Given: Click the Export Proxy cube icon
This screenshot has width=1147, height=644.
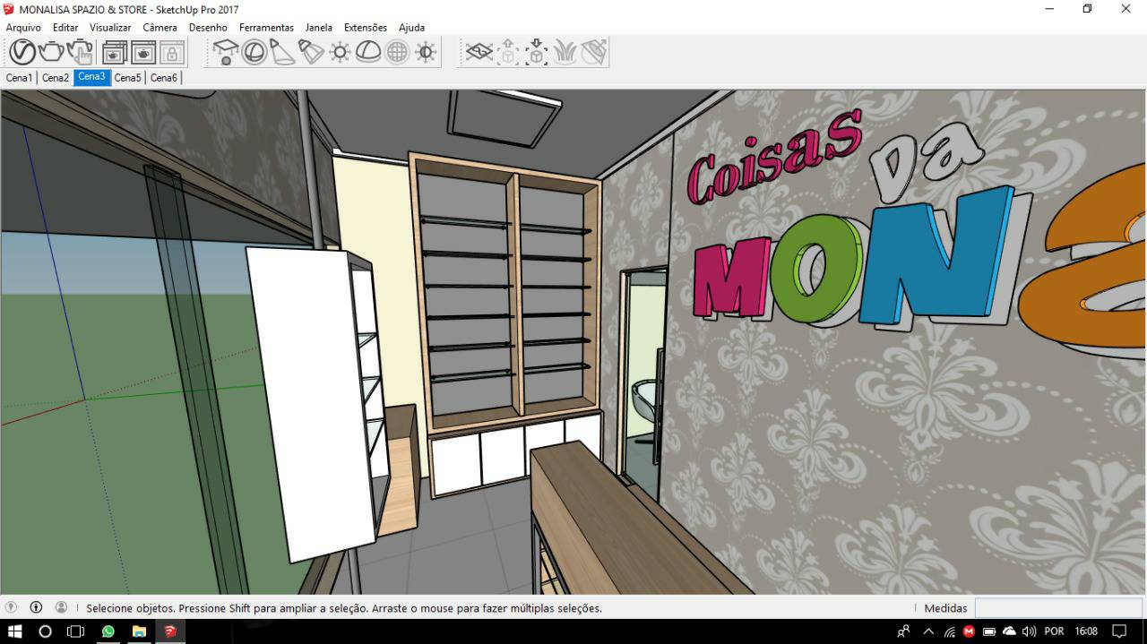Looking at the screenshot, I should pyautogui.click(x=508, y=52).
